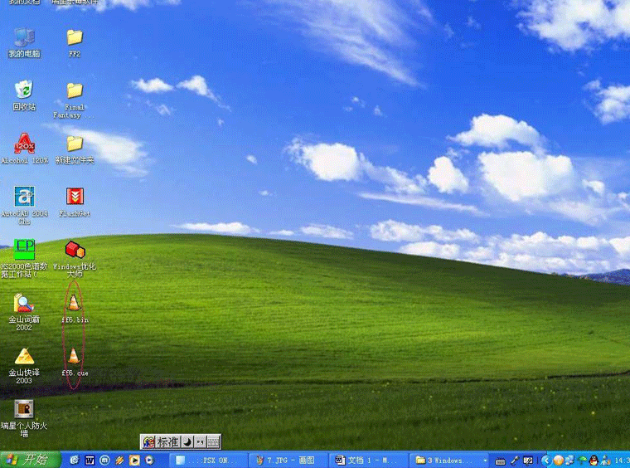Click the IME bar input method logo
The width and height of the screenshot is (630, 468).
tap(148, 442)
